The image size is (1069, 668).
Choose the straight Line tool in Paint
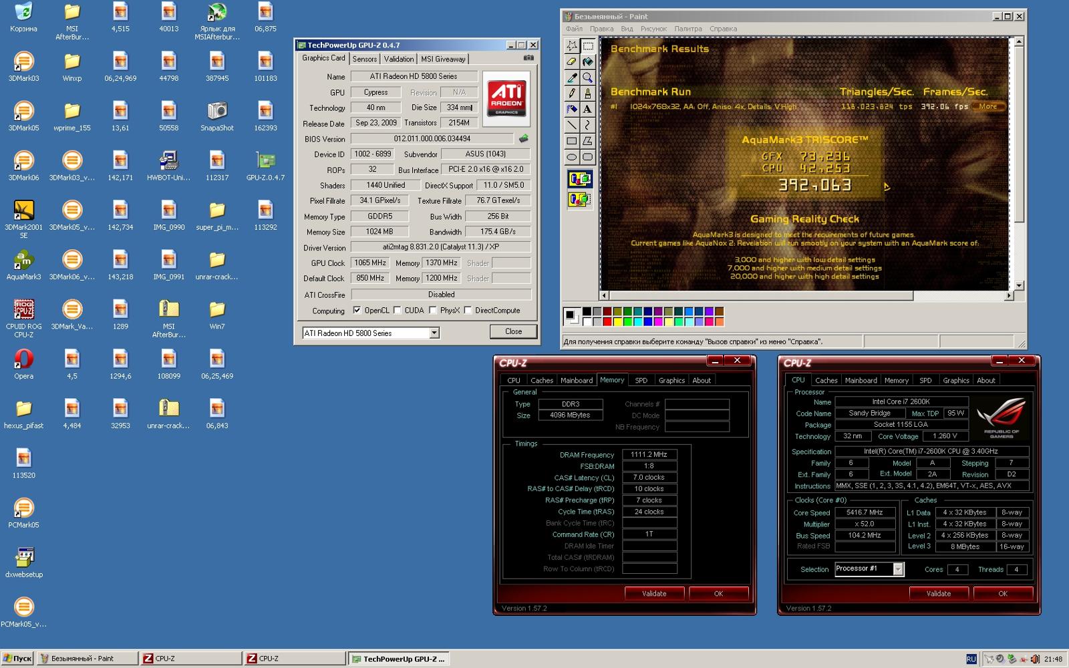pos(572,125)
